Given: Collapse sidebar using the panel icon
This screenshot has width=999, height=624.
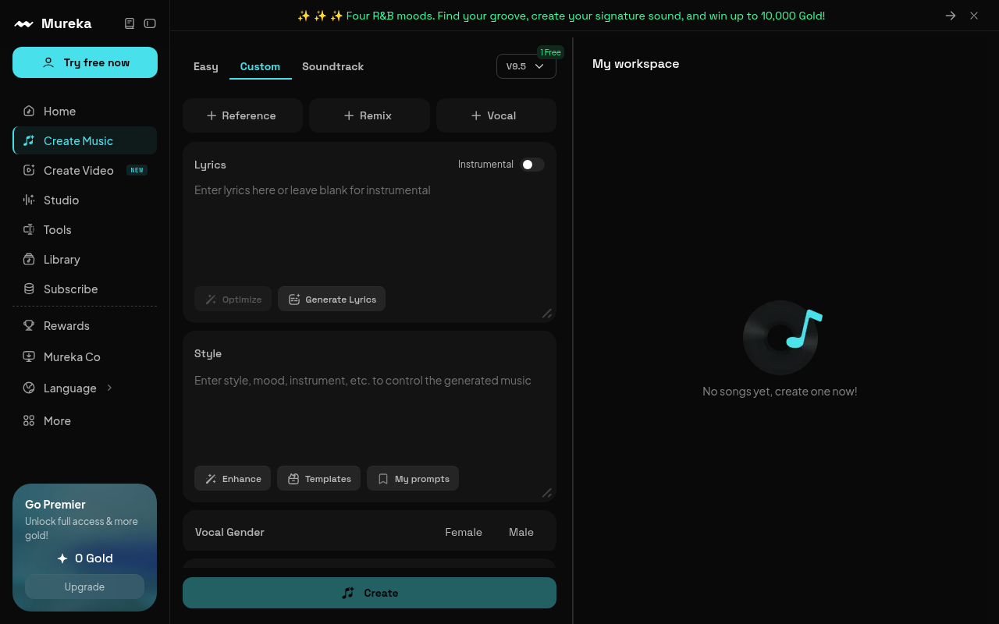Looking at the screenshot, I should pos(150,23).
